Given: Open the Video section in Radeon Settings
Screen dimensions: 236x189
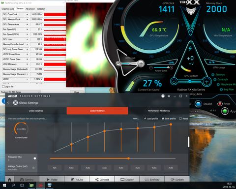Looking at the screenshot, I should coord(52,180).
